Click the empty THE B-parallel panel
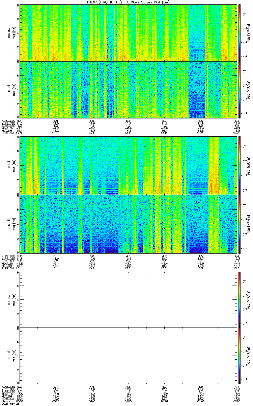253x406 pixels. click(128, 356)
